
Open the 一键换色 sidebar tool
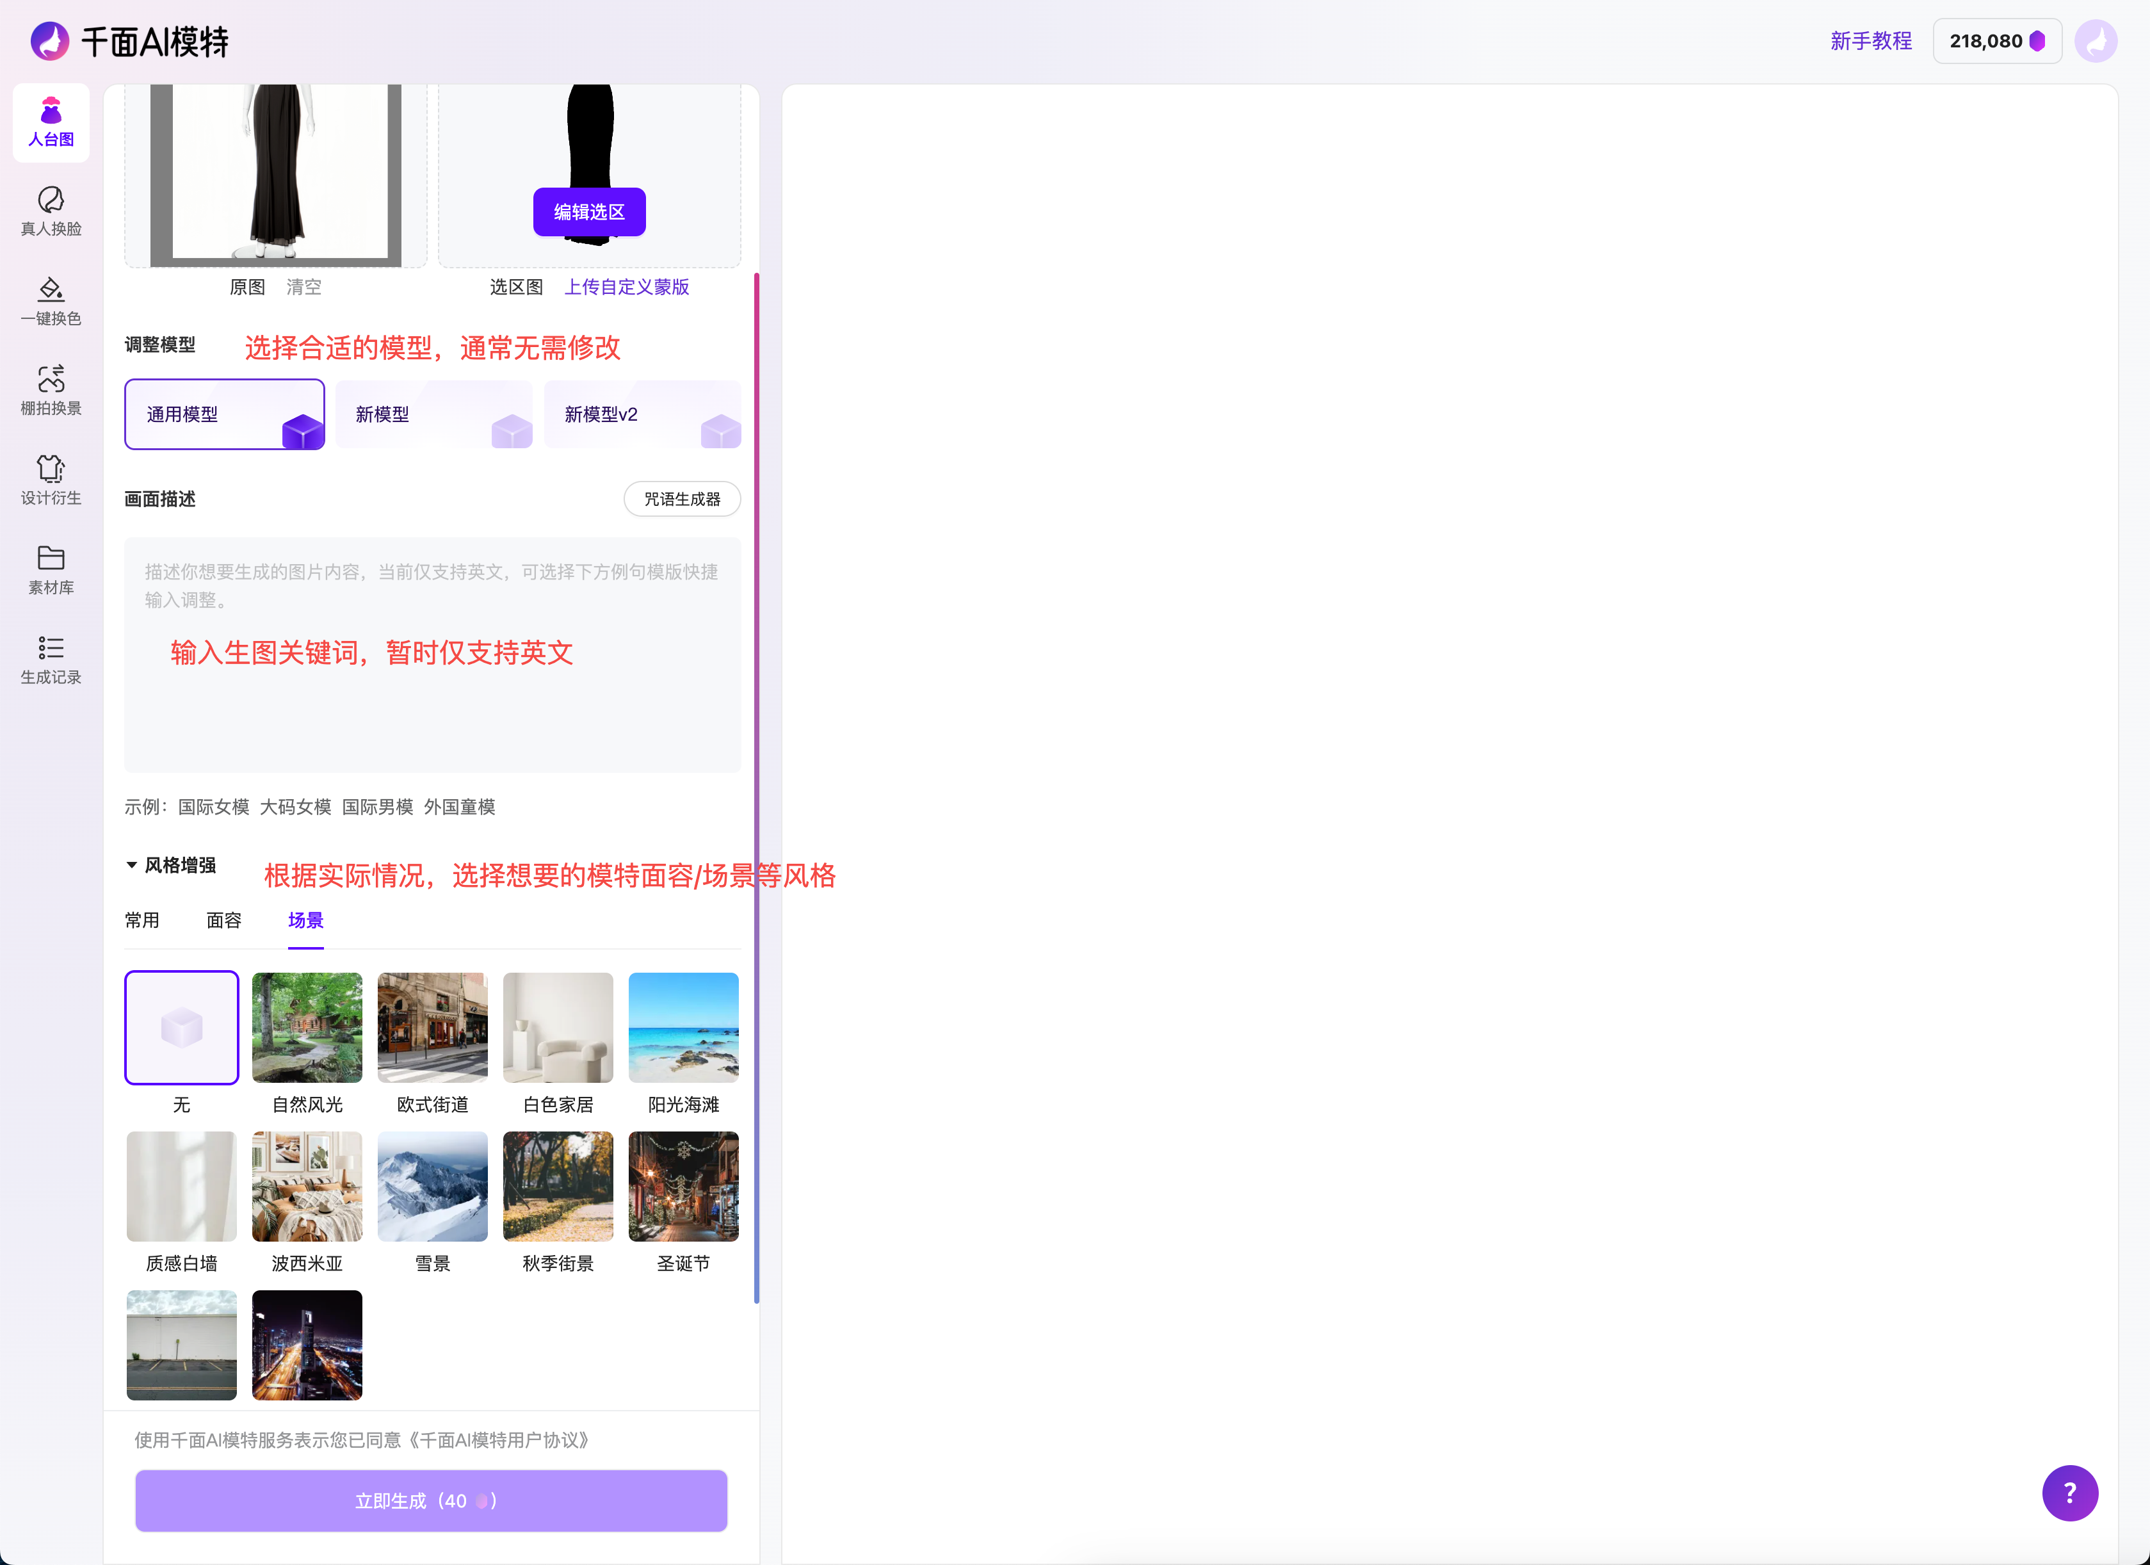click(51, 302)
